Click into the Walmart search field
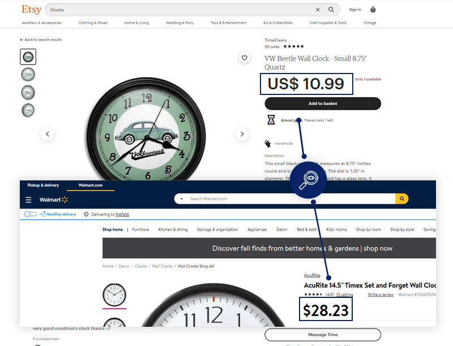 click(x=289, y=199)
